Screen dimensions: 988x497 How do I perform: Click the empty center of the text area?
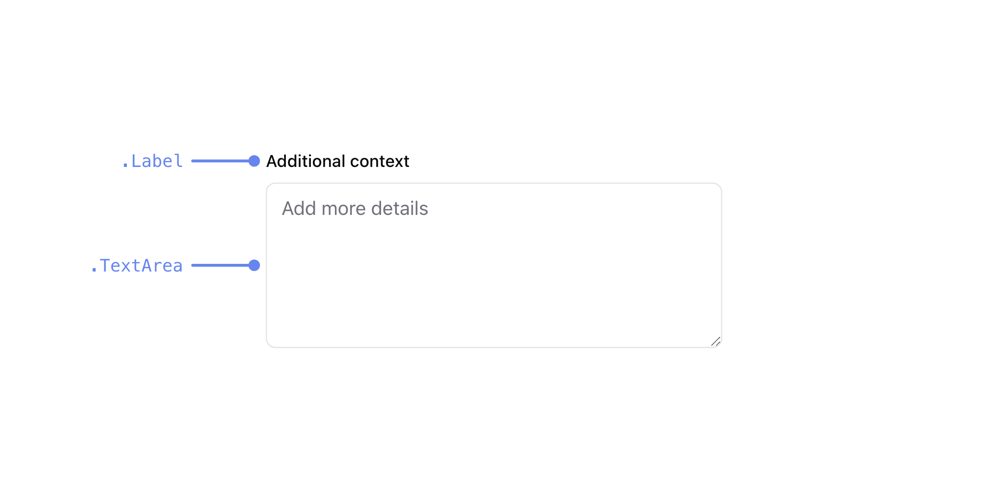point(494,278)
